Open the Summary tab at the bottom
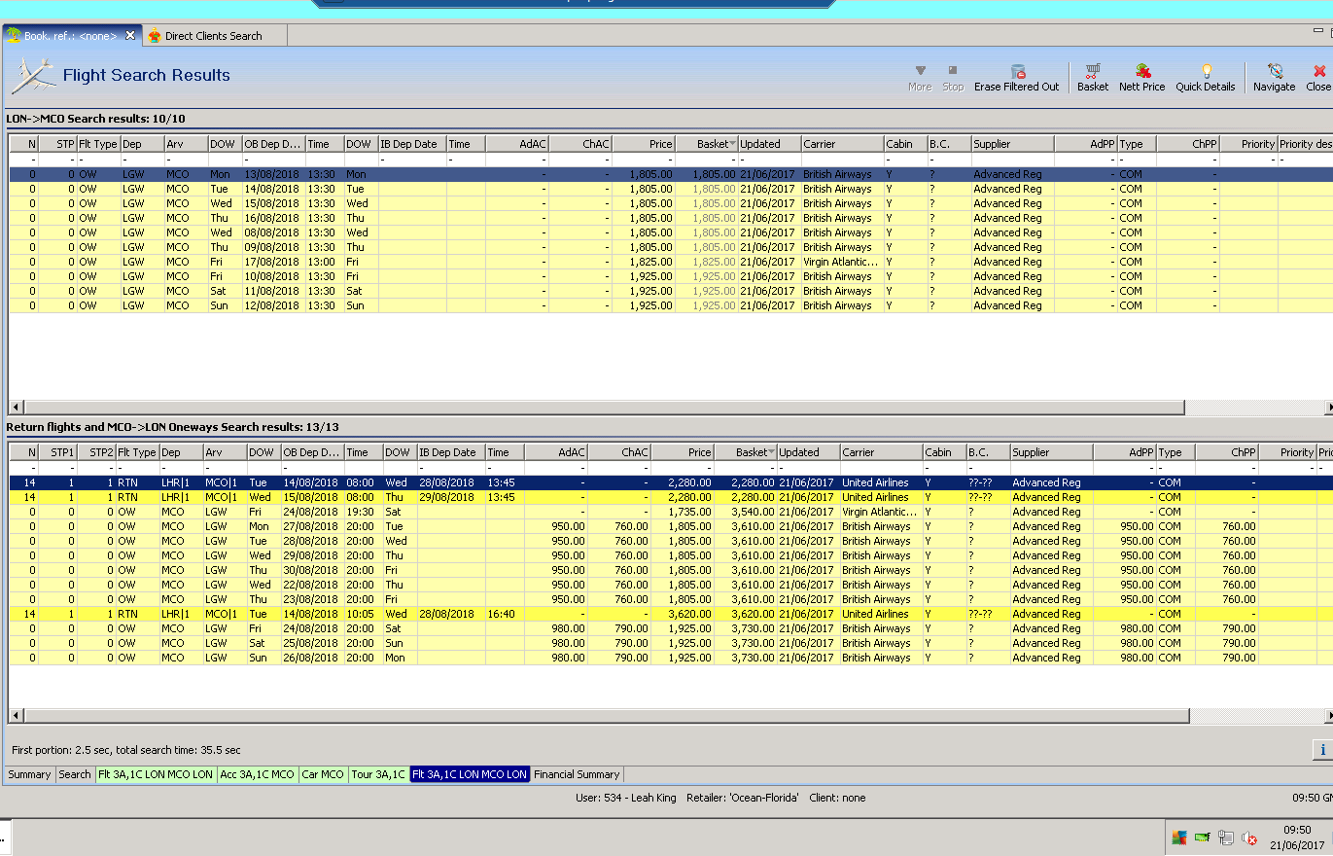1333x856 pixels. coord(29,774)
